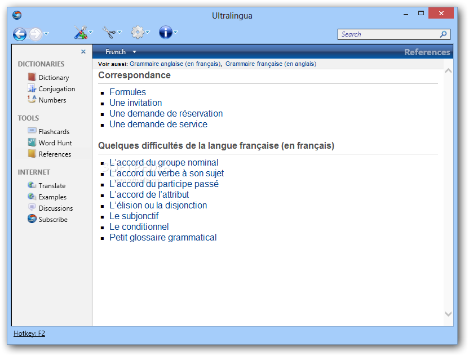Click the Hotkey: F2 link

pyautogui.click(x=29, y=333)
